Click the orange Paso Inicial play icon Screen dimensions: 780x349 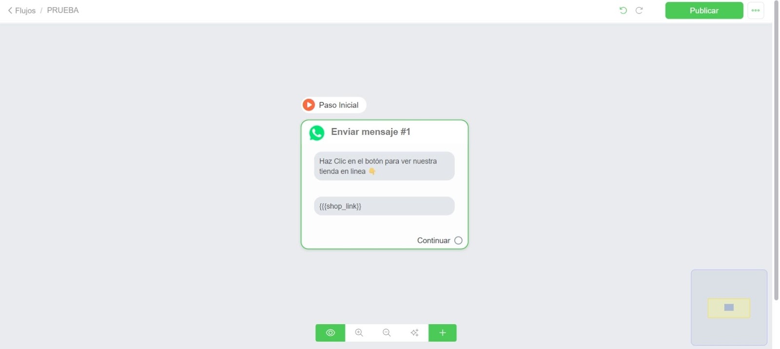[x=309, y=105]
